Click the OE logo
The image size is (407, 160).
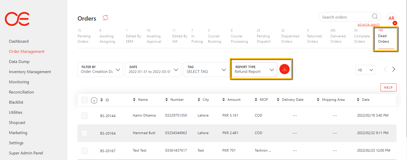(x=17, y=19)
